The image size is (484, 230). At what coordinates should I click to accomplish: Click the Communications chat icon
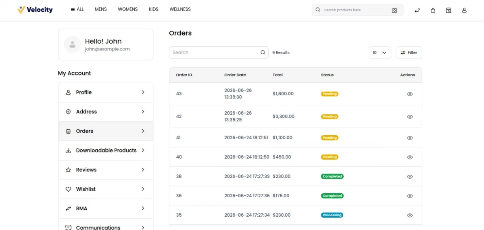coord(68,227)
